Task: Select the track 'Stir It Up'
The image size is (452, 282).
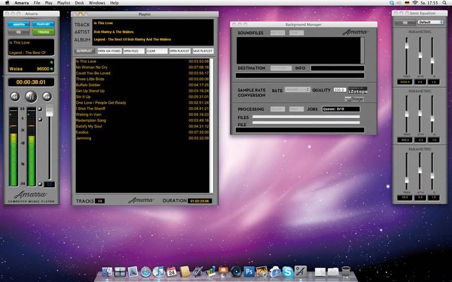Action: point(142,96)
